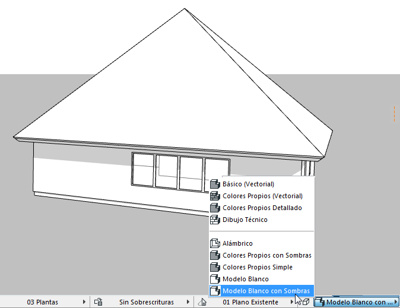Expand arrow next to Sin Sobrescrituras
The height and width of the screenshot is (308, 400).
tap(188, 302)
